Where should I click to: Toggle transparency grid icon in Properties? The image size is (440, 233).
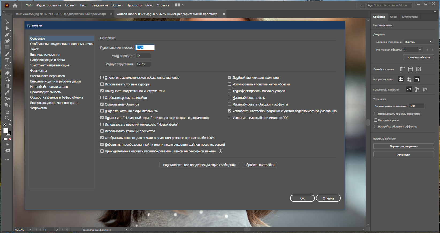(x=419, y=69)
